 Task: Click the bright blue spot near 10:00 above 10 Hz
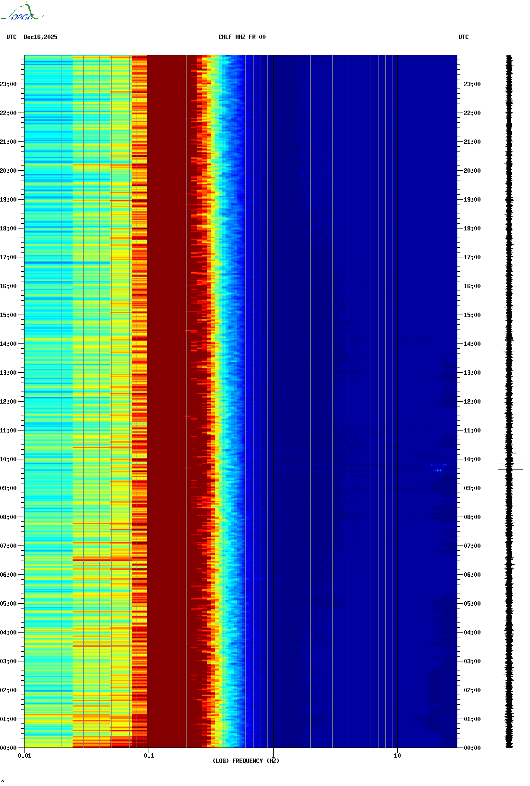coord(439,469)
